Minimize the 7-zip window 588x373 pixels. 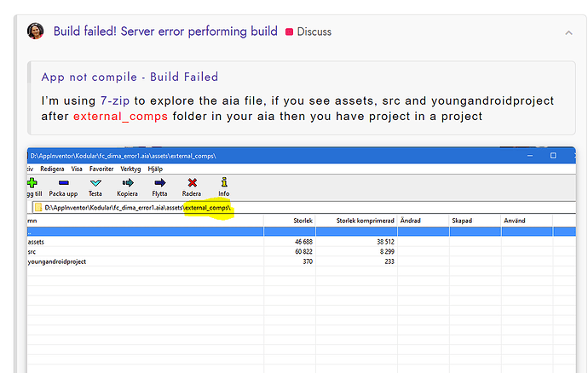(x=530, y=156)
